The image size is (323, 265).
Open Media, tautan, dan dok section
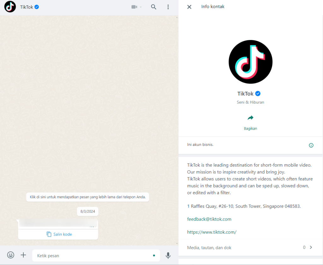[x=250, y=247]
